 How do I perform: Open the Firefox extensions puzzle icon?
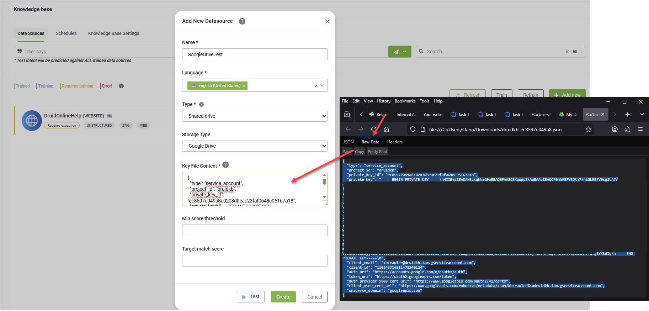pos(628,130)
